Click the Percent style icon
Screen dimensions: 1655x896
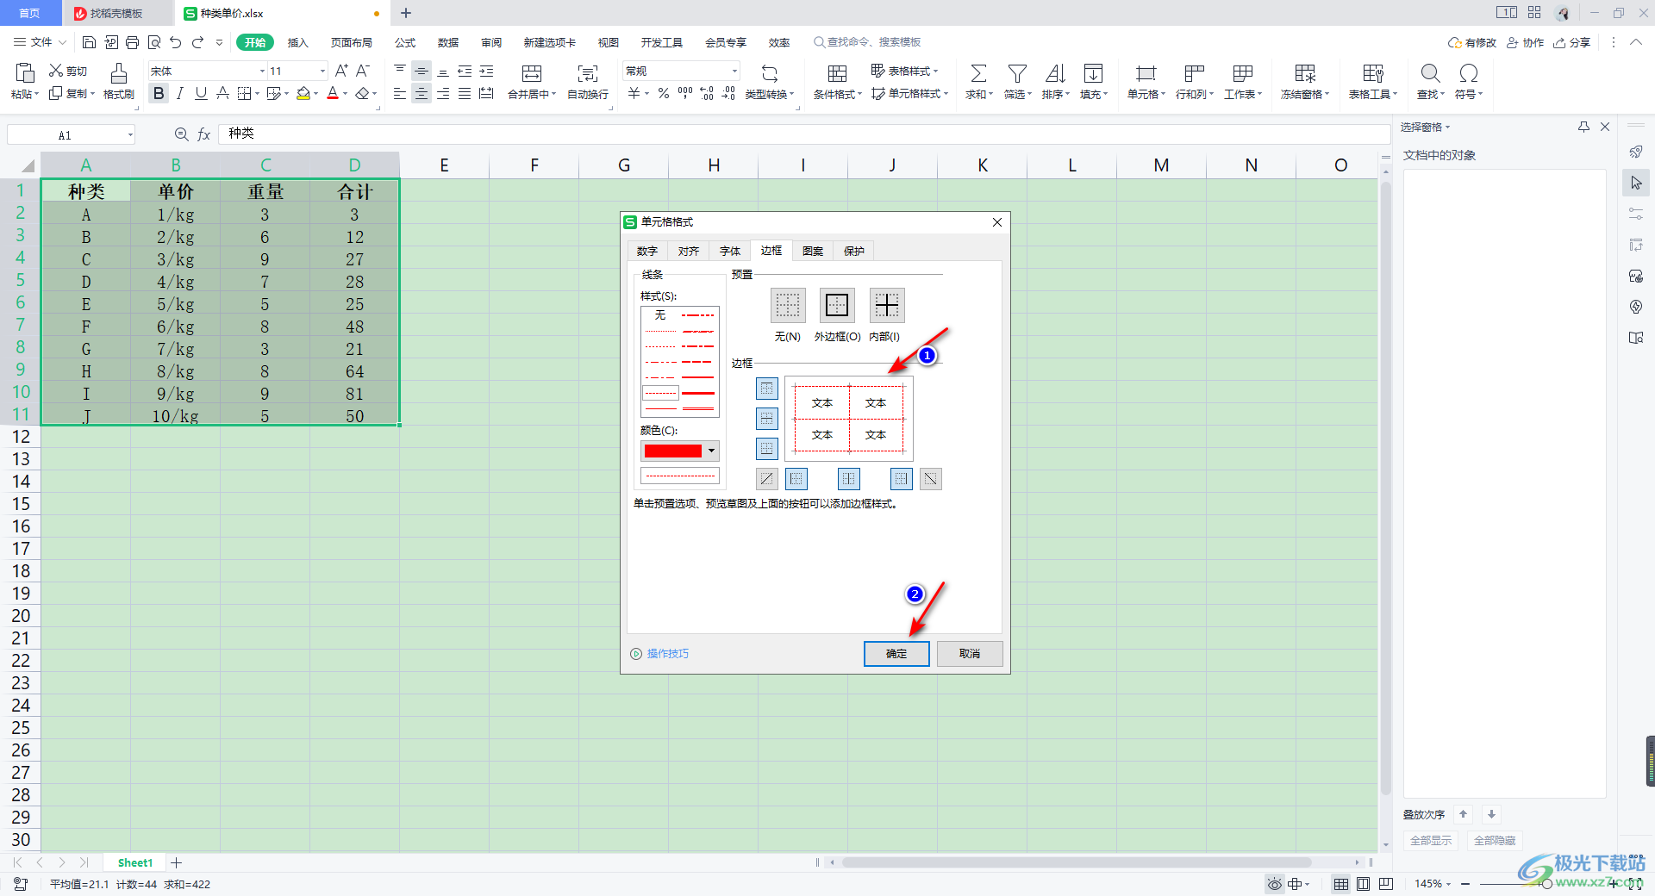click(664, 93)
